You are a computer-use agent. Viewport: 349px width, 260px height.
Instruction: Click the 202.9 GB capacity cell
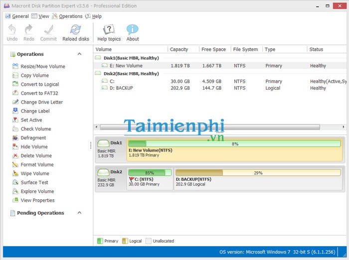[180, 88]
